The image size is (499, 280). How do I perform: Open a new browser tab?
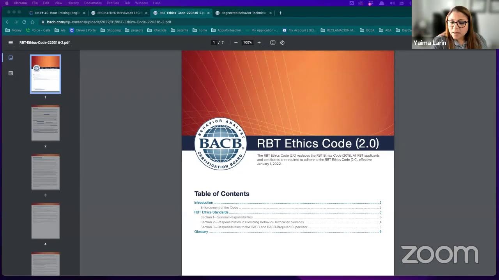(x=280, y=13)
